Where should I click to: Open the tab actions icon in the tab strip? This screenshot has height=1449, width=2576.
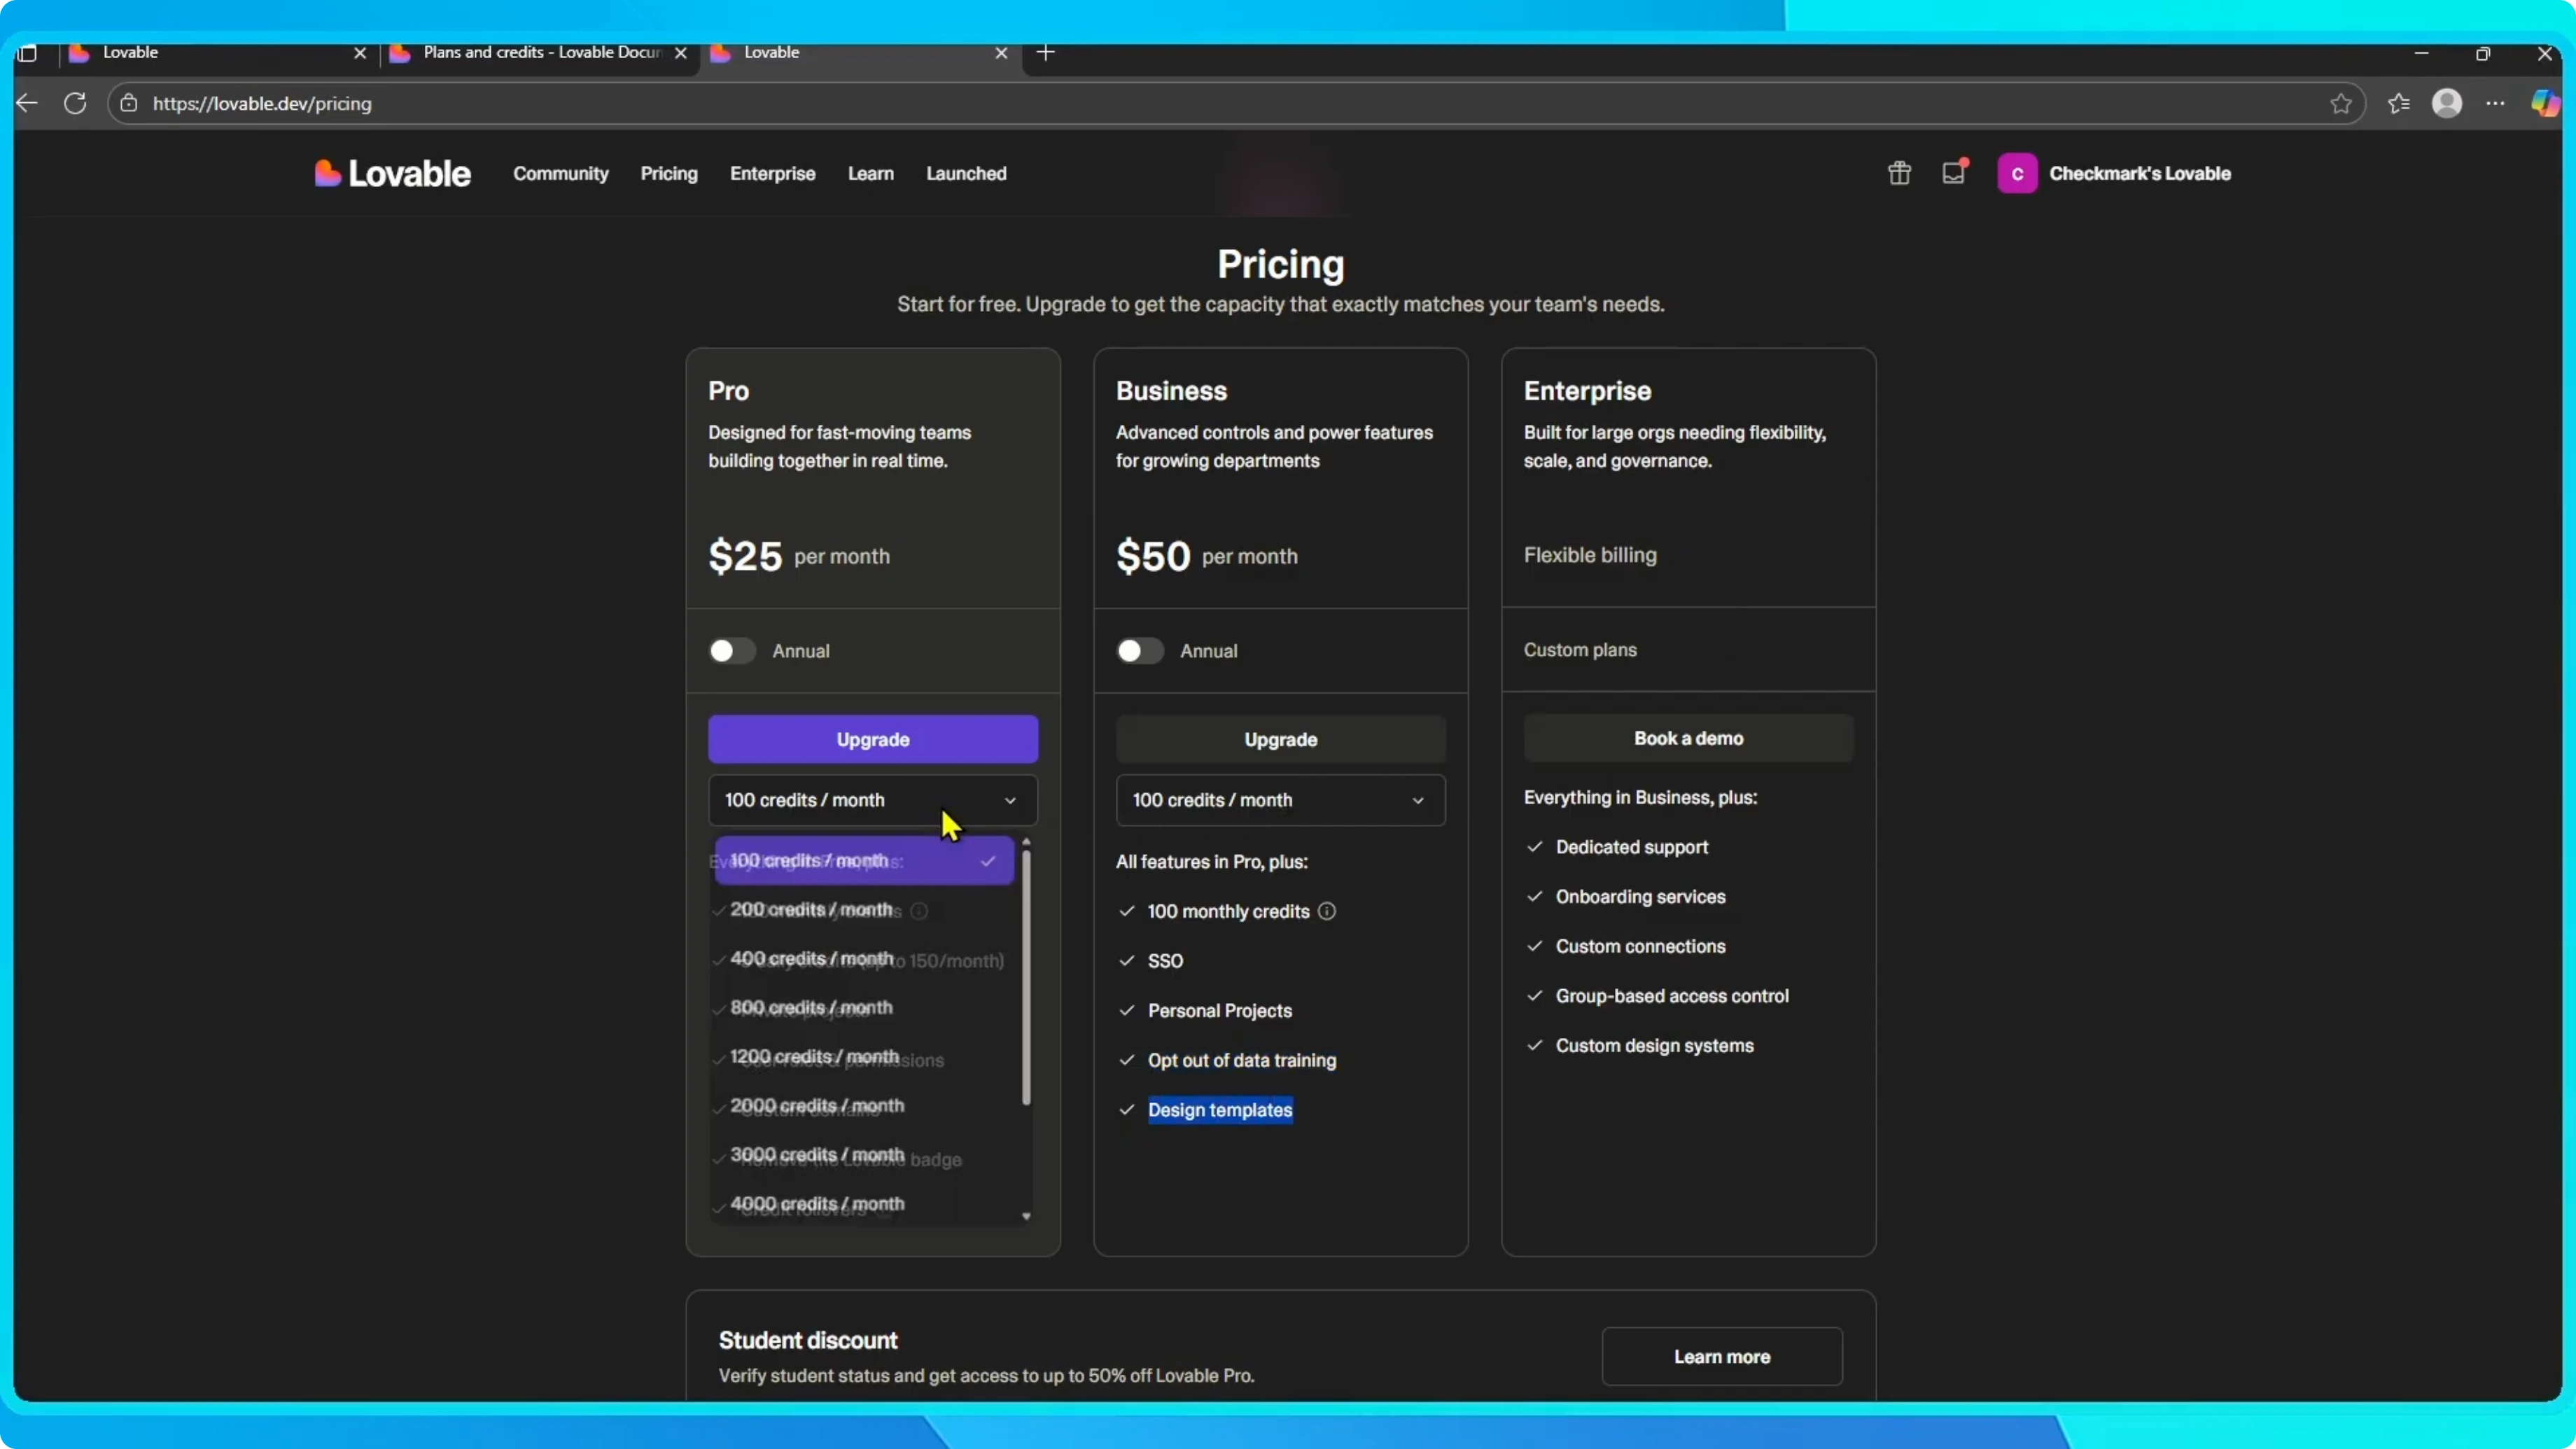tap(27, 53)
